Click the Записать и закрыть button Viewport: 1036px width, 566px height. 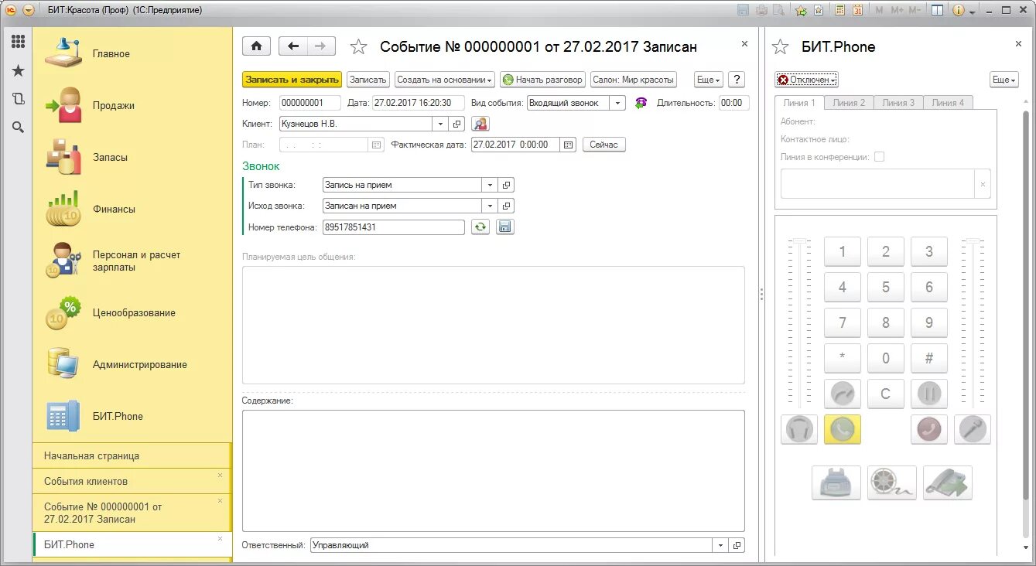[x=292, y=80]
